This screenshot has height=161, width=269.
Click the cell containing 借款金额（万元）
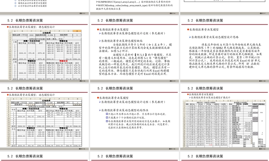point(19,35)
